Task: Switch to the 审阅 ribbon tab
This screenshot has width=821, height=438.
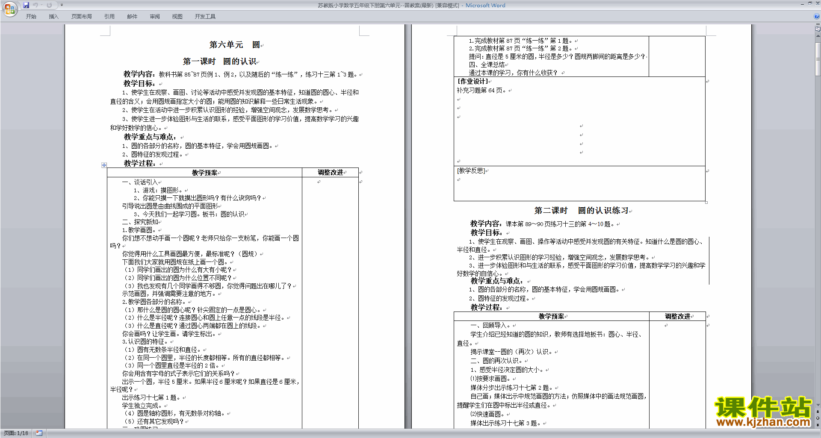Action: (155, 17)
